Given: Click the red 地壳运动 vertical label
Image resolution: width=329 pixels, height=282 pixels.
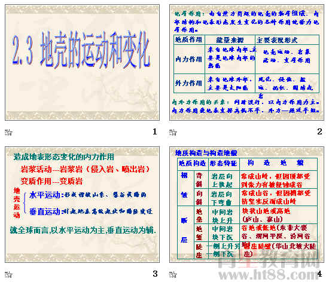Looking at the screenshot, I should pos(17,203).
